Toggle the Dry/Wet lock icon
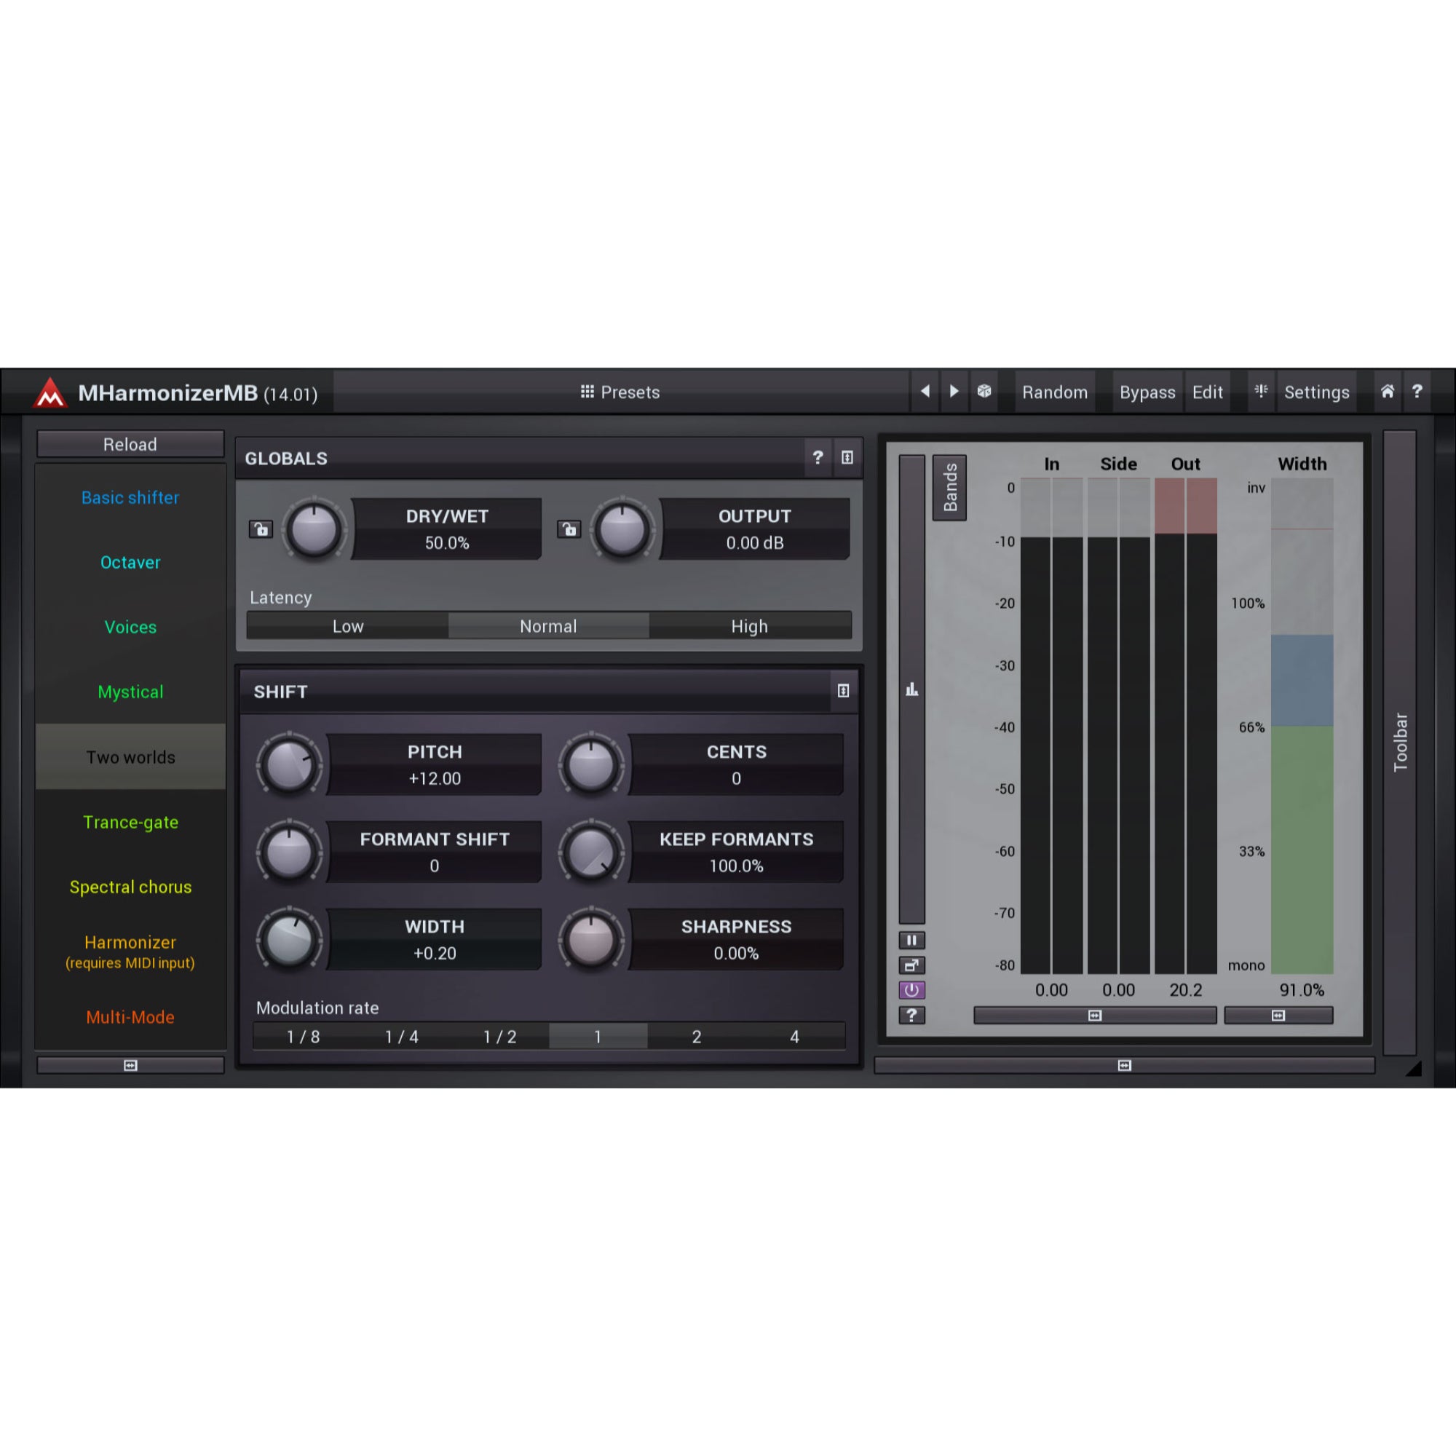 pyautogui.click(x=261, y=529)
